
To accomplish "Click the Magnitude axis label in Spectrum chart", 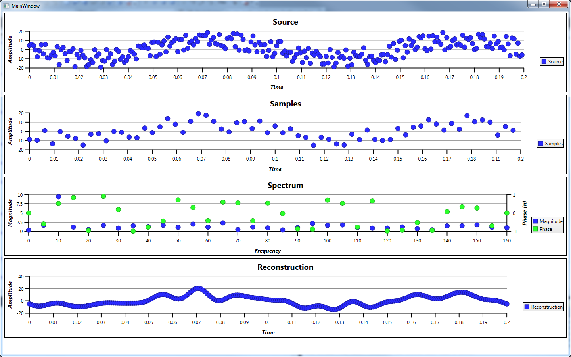I will (10, 213).
